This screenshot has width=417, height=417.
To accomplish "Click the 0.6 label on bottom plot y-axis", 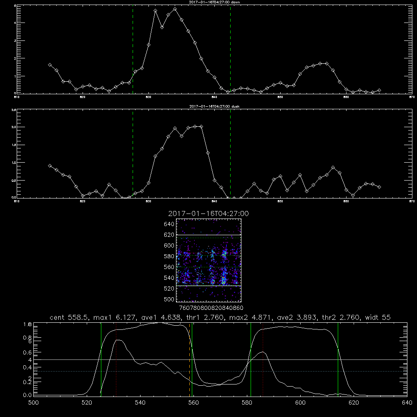I will 28,352.
